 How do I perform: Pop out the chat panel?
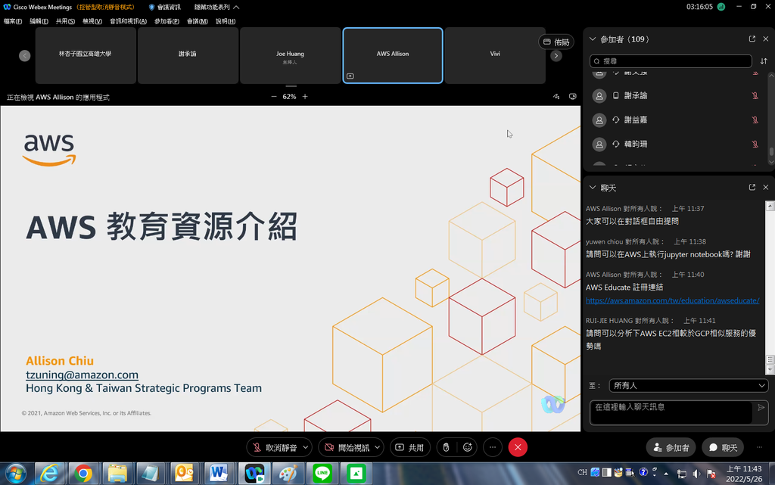pos(752,188)
